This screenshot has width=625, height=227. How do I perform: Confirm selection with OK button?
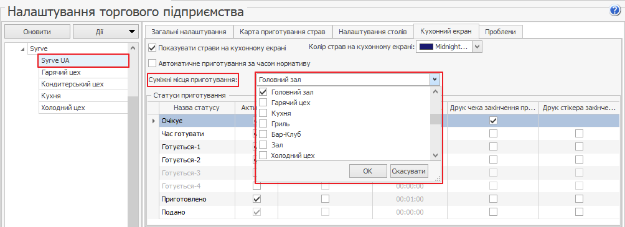(367, 171)
